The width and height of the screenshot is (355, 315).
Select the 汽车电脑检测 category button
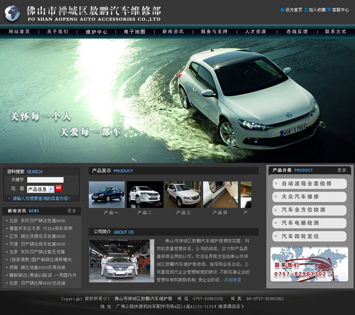310,223
